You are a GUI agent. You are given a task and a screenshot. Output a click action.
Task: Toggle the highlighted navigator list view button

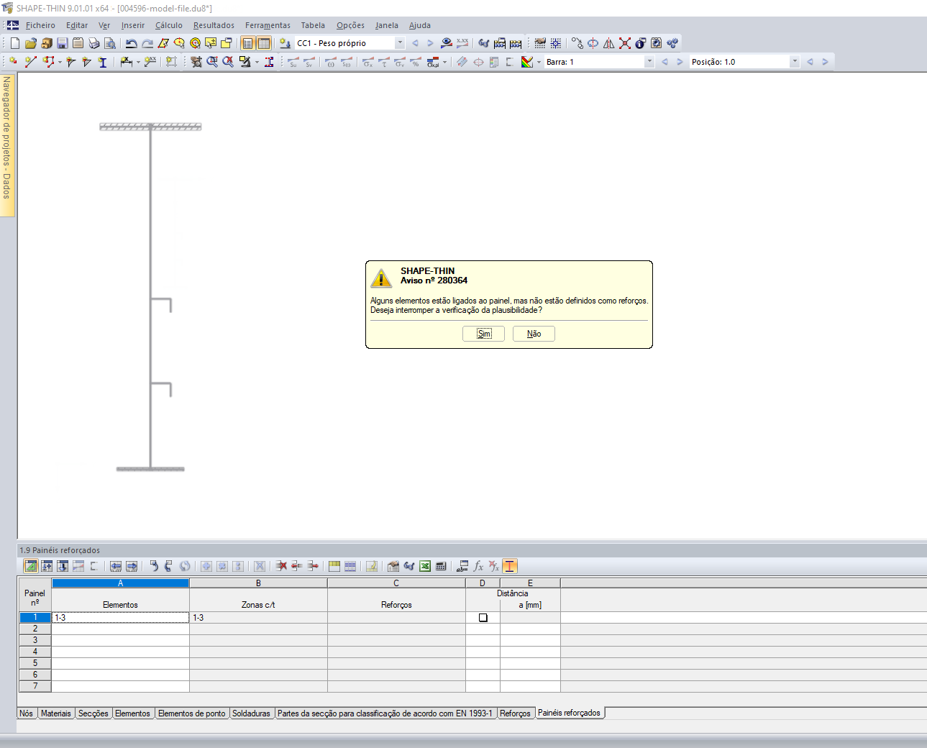click(248, 43)
